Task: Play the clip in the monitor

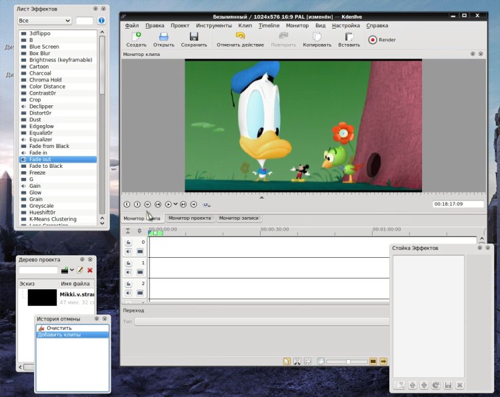Action: pyautogui.click(x=168, y=204)
